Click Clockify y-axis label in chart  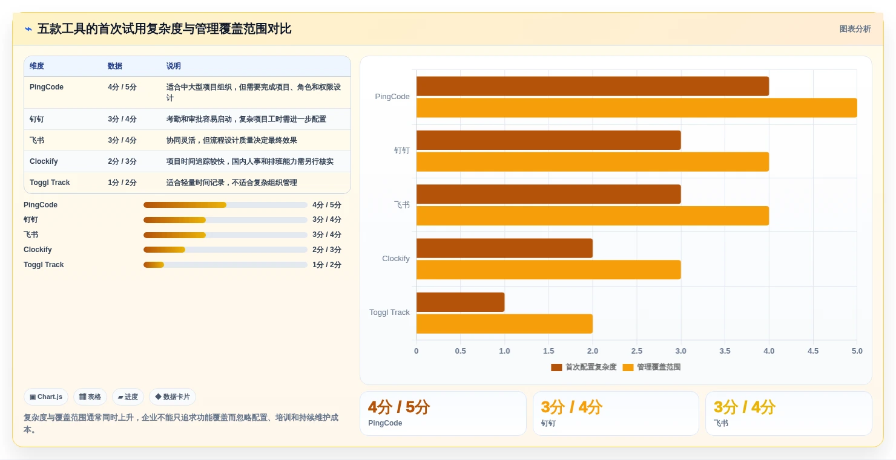[396, 259]
